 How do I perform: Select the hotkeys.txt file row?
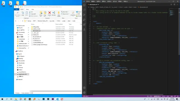[x=56, y=35]
